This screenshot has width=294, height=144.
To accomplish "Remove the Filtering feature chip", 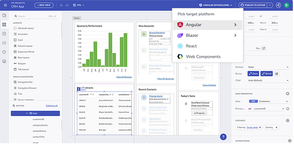I will [x=260, y=128].
